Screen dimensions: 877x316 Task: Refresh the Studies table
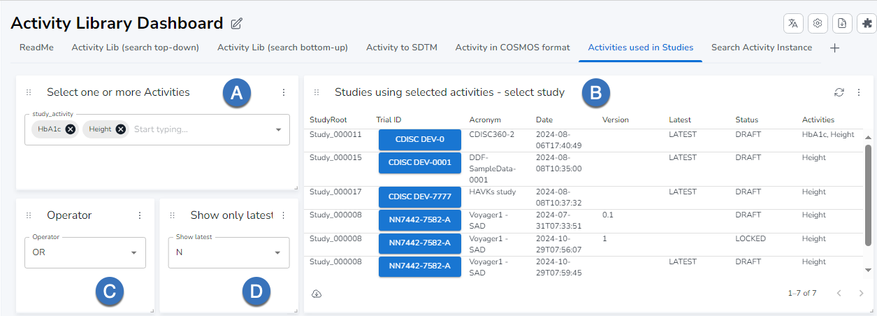point(839,92)
